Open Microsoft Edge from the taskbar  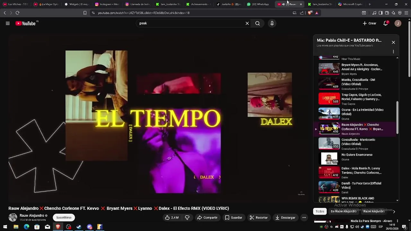(26, 227)
